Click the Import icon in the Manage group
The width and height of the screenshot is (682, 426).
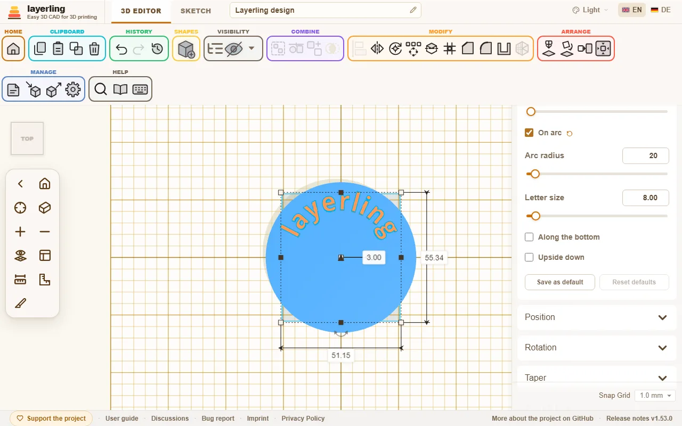34,89
